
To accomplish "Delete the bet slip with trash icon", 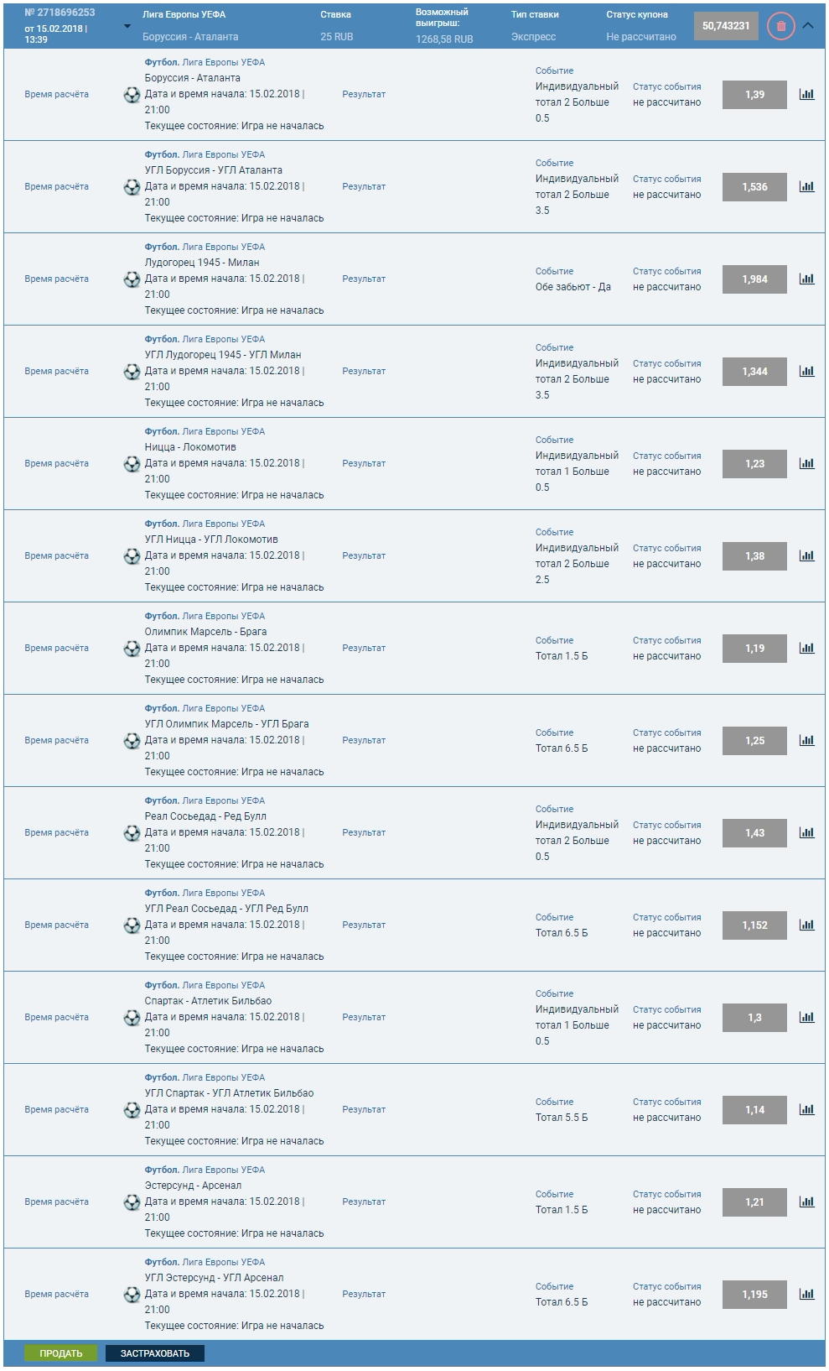I will pyautogui.click(x=780, y=26).
